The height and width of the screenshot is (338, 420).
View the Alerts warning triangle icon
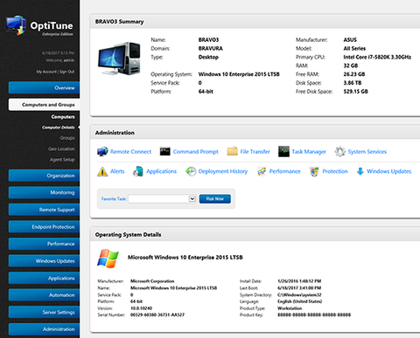(102, 171)
